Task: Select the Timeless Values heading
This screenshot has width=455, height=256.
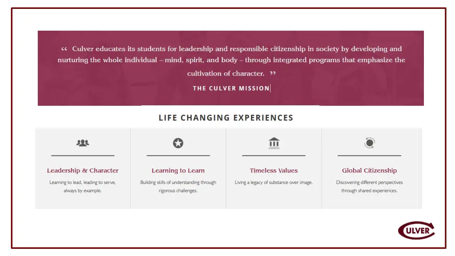Action: (x=274, y=170)
